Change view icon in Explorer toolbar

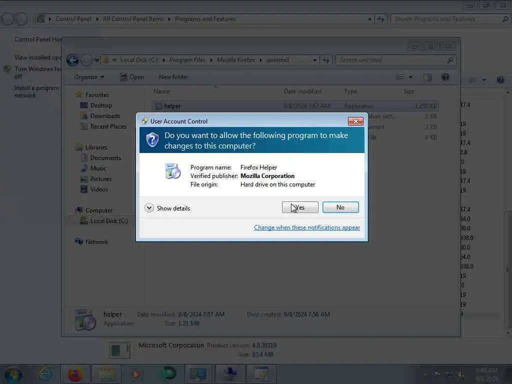pyautogui.click(x=400, y=77)
